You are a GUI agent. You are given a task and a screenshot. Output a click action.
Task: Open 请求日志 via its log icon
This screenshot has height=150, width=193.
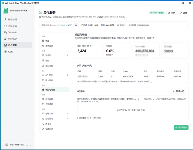tap(43, 46)
